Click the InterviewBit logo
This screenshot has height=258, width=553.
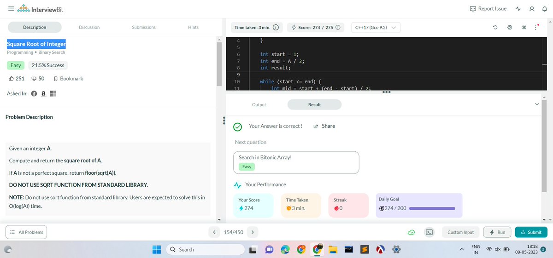coord(41,10)
